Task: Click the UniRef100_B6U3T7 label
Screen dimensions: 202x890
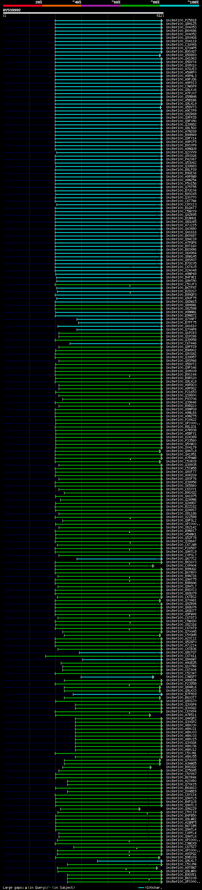Action: pyautogui.click(x=181, y=698)
